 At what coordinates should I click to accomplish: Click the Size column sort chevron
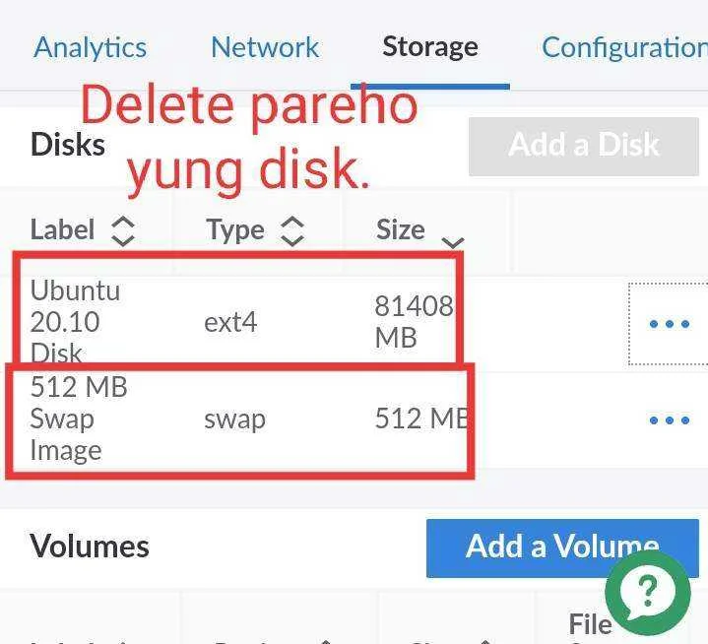point(452,243)
